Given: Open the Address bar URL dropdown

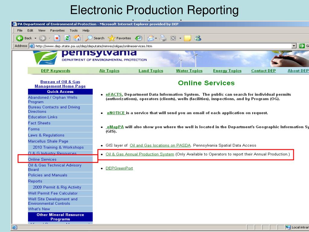Looking at the screenshot, I should (x=294, y=46).
